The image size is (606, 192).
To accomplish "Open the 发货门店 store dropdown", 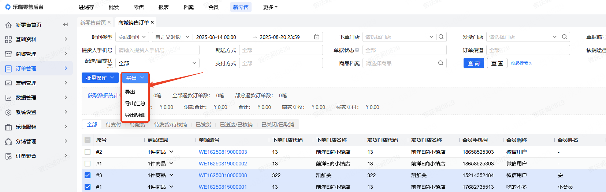I will point(555,37).
